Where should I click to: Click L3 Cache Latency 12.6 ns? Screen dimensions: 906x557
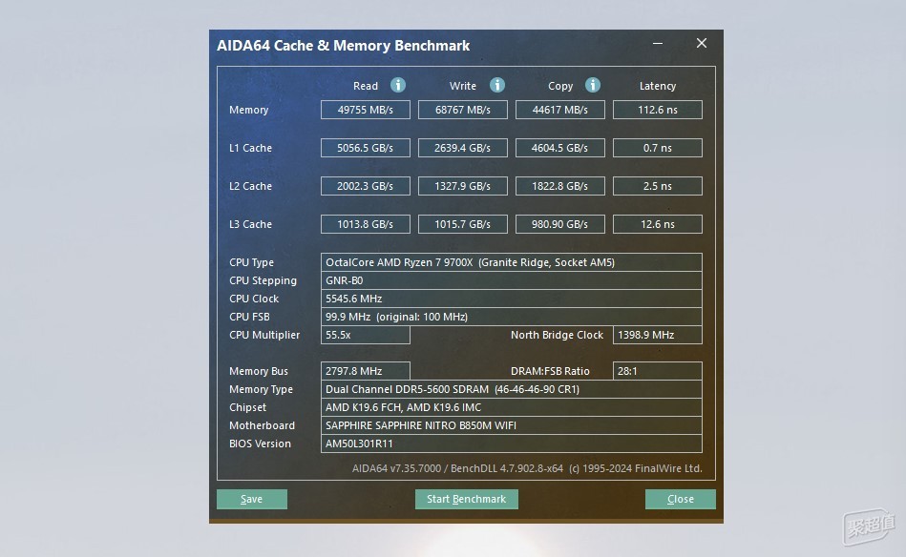click(x=658, y=224)
